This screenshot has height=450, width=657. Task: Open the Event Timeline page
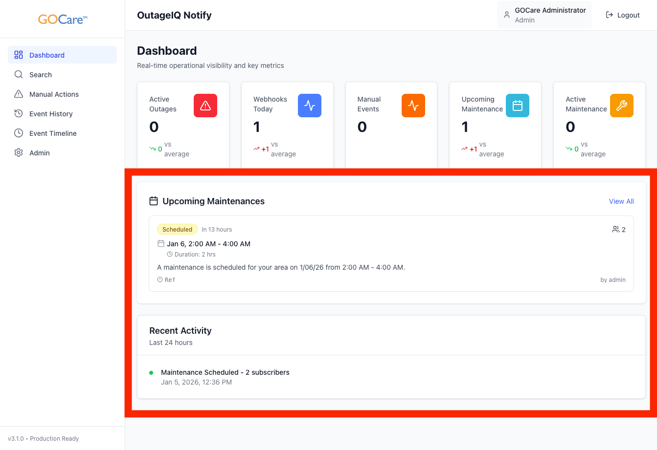53,133
